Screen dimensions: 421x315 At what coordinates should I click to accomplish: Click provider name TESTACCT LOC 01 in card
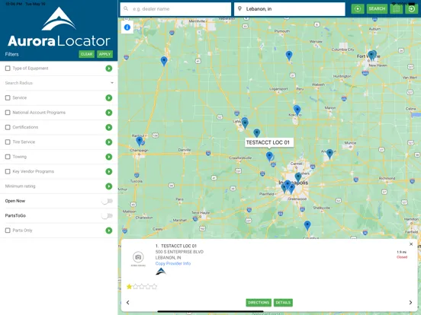point(178,246)
